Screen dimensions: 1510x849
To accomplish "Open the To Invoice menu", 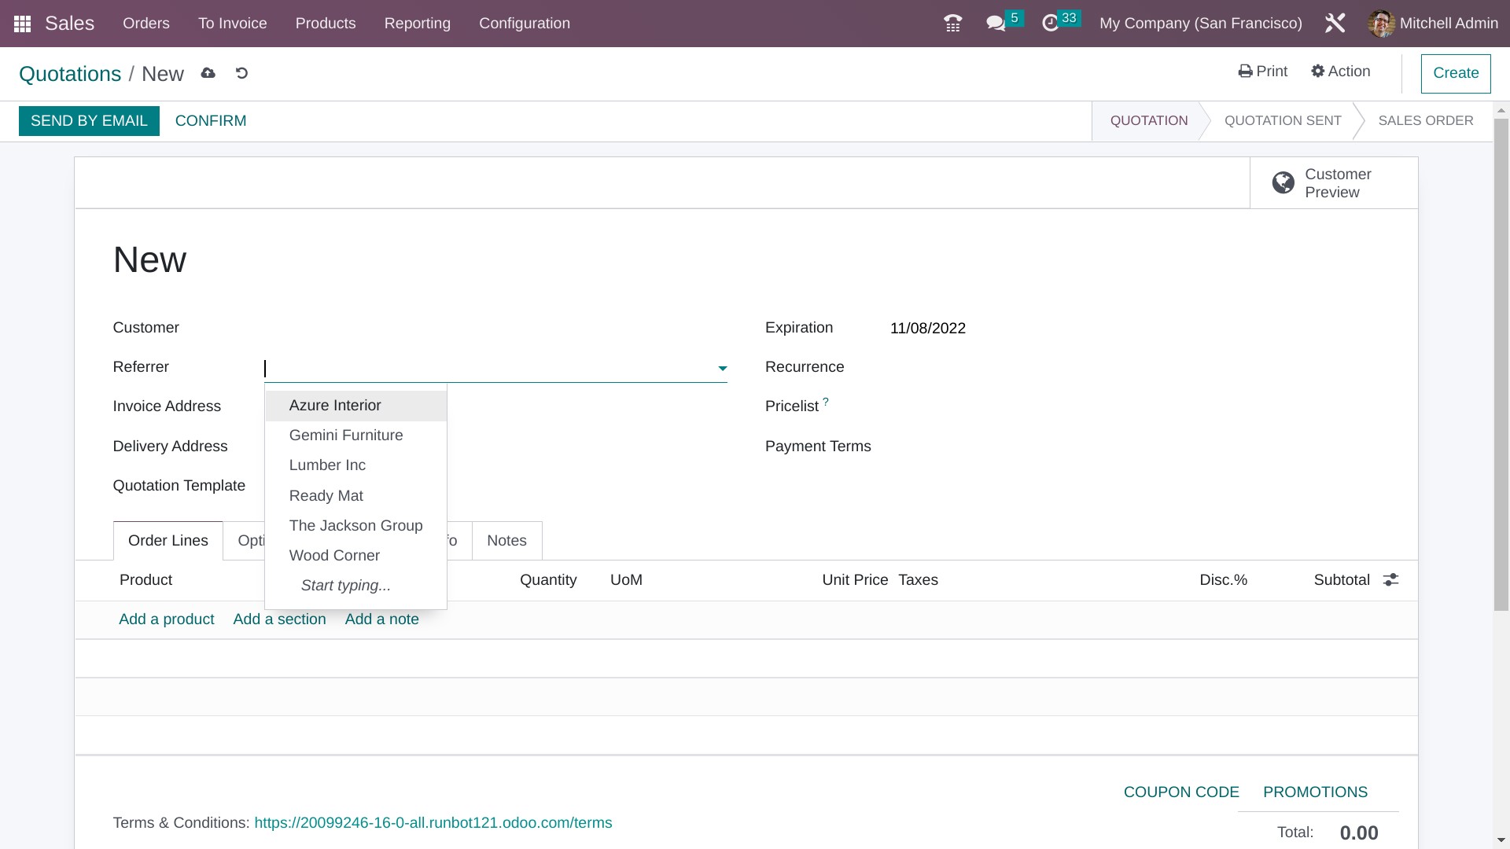I will (x=233, y=24).
